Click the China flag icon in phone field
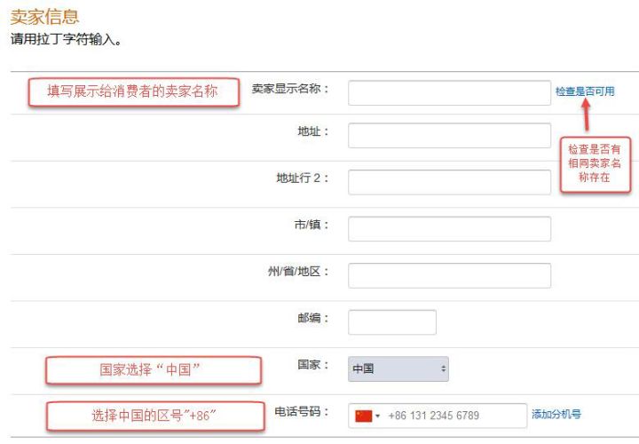 tap(364, 416)
